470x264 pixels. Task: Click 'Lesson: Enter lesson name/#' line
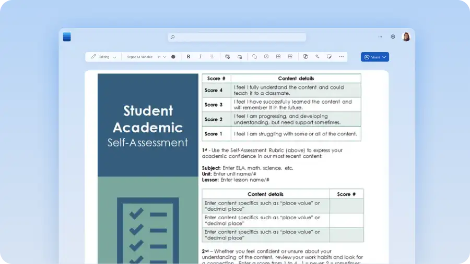pos(236,180)
